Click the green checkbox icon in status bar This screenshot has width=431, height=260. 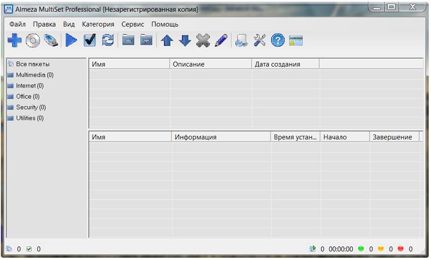coord(29,249)
